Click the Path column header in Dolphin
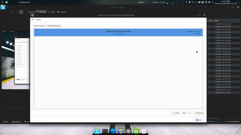Screen dimensions: 241x135 pos(227,21)
